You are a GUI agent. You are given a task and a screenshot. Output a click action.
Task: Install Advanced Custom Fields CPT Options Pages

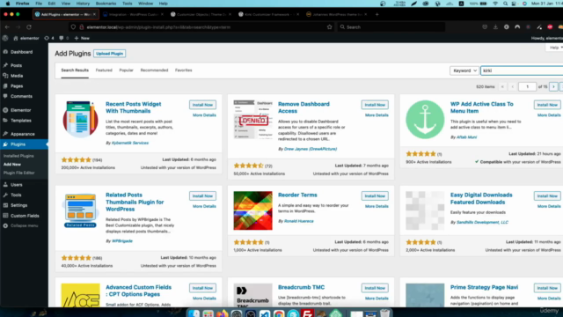click(202, 288)
